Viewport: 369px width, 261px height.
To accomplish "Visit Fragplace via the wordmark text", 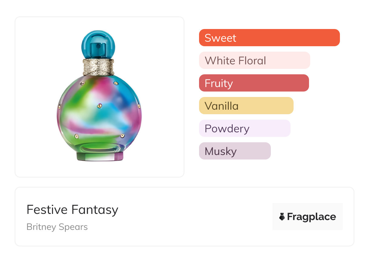I will click(x=311, y=217).
